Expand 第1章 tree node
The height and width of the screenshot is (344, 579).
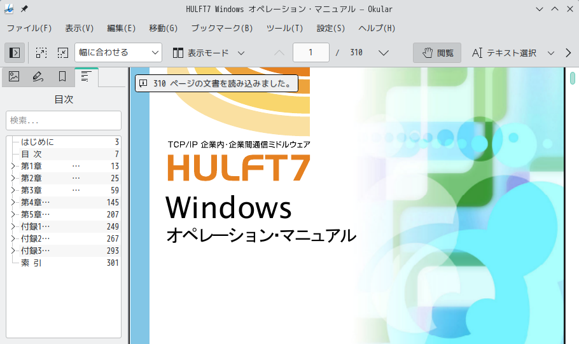[13, 166]
